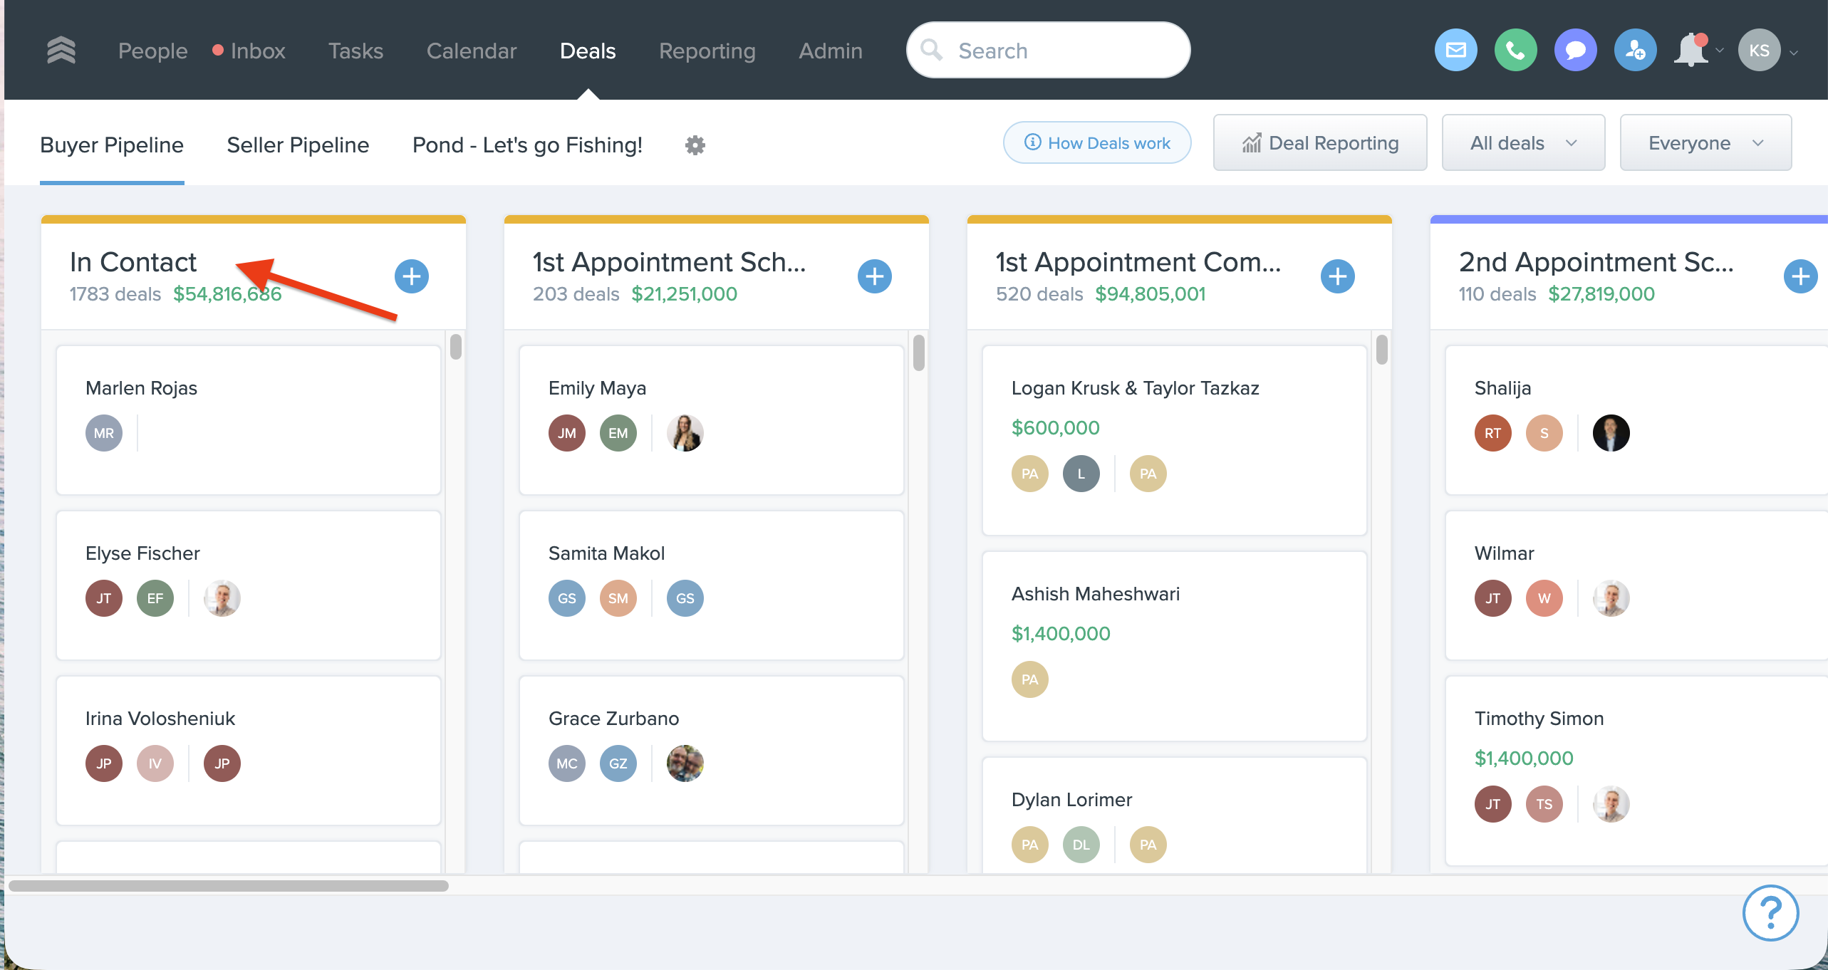This screenshot has height=970, width=1828.
Task: Open the How Deals work link
Action: point(1097,143)
